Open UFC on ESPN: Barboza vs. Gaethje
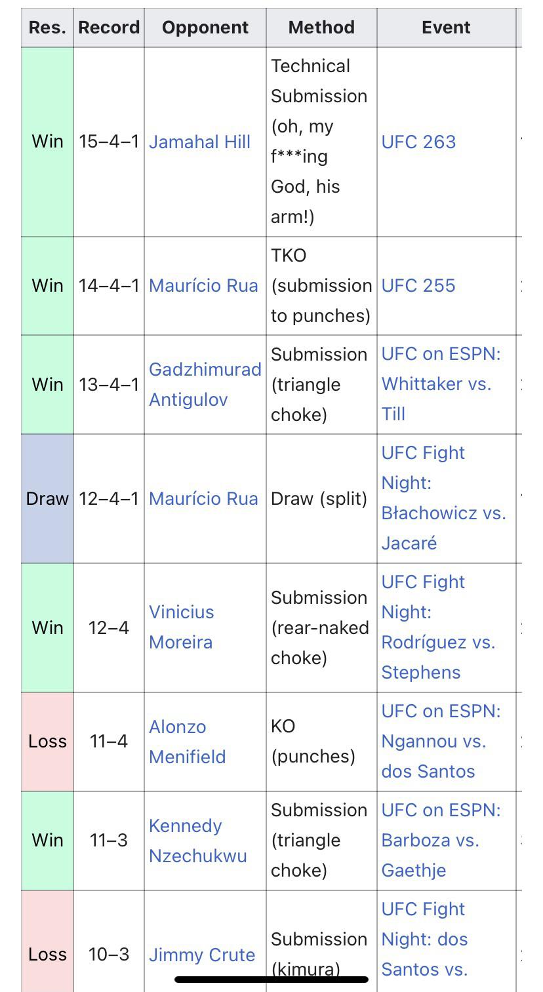This screenshot has height=992, width=543. click(x=441, y=840)
